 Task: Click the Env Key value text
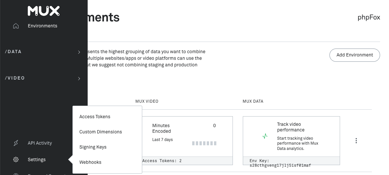point(281,165)
